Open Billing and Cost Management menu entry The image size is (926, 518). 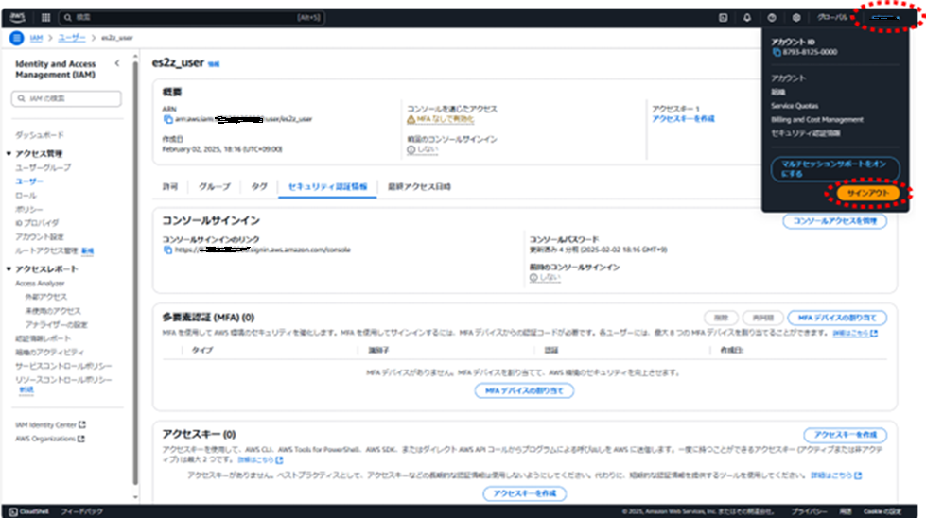(816, 119)
